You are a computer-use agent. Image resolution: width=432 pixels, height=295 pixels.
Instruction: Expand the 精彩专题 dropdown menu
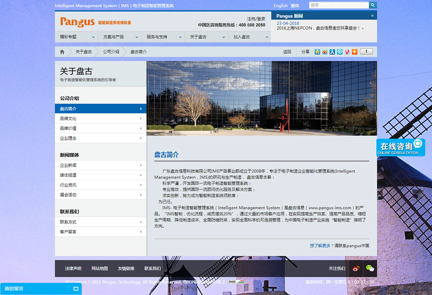point(76,37)
